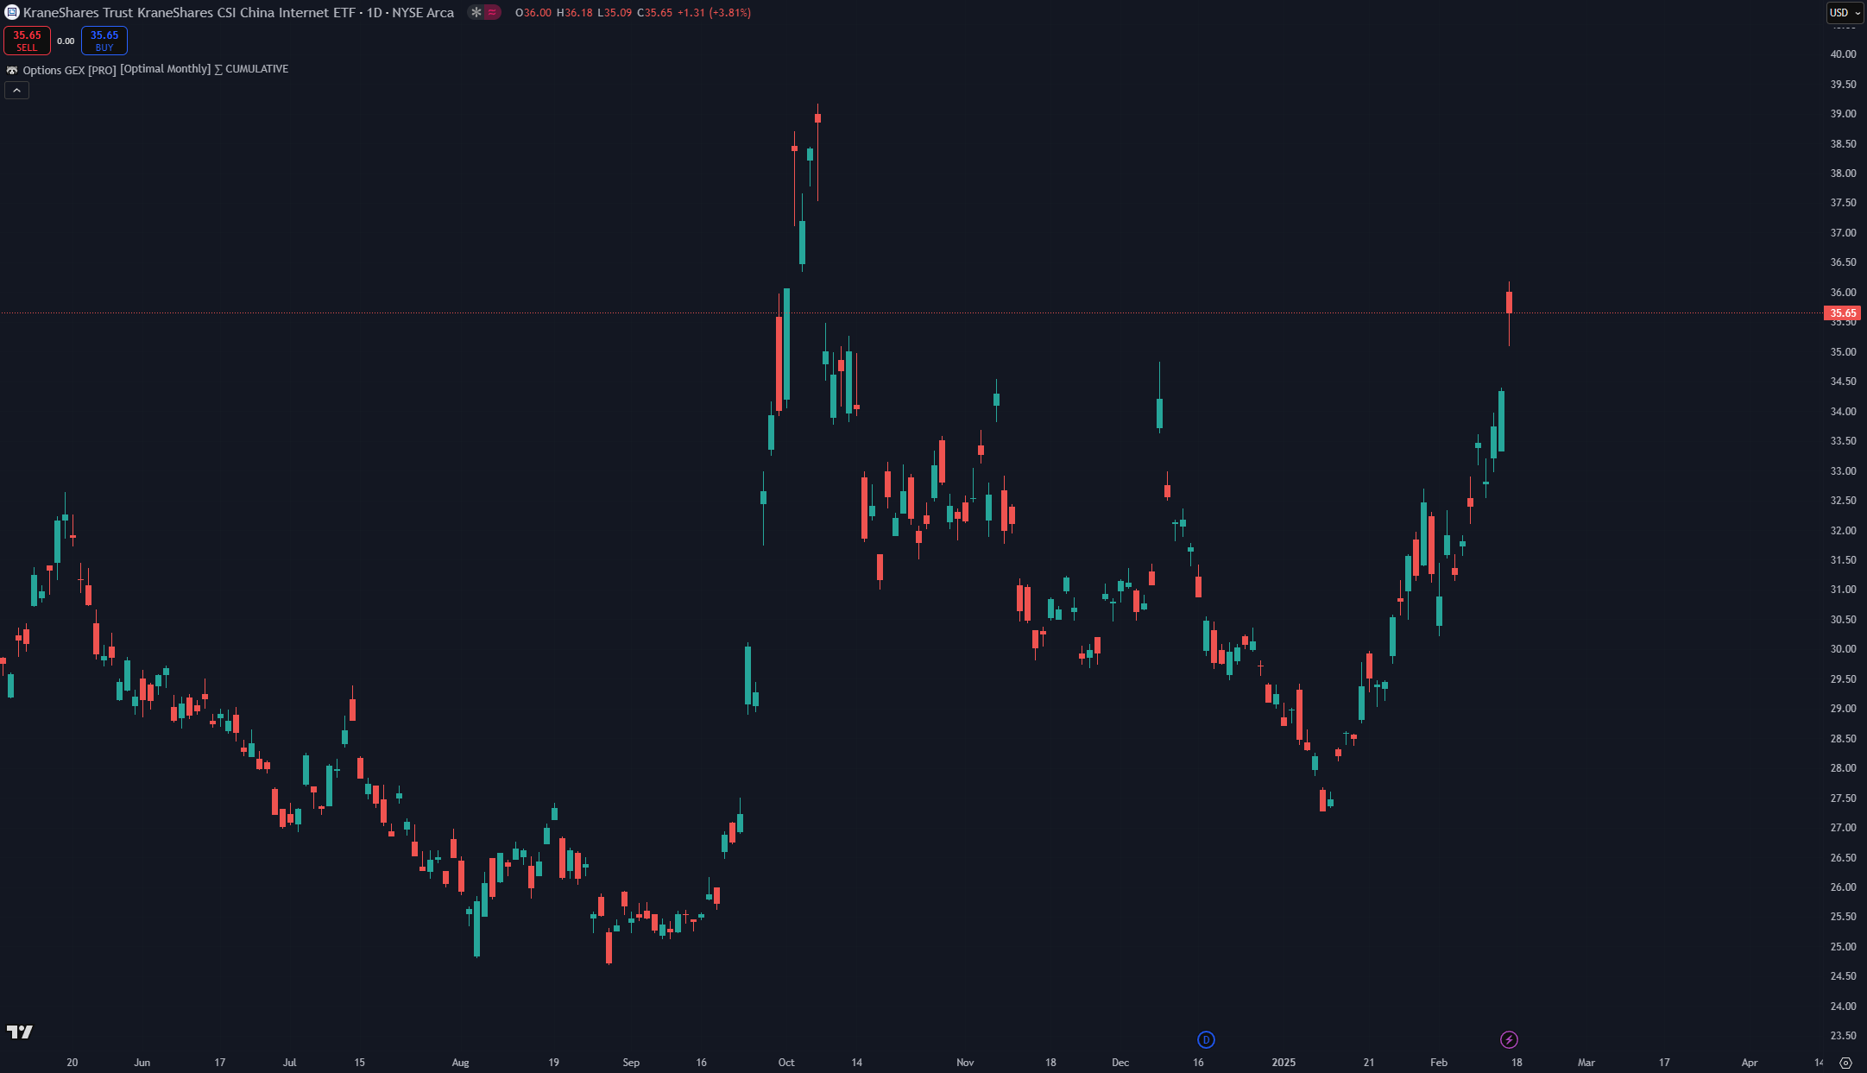Click the 0.00 spread value
Viewport: 1867px width, 1073px height.
(66, 41)
